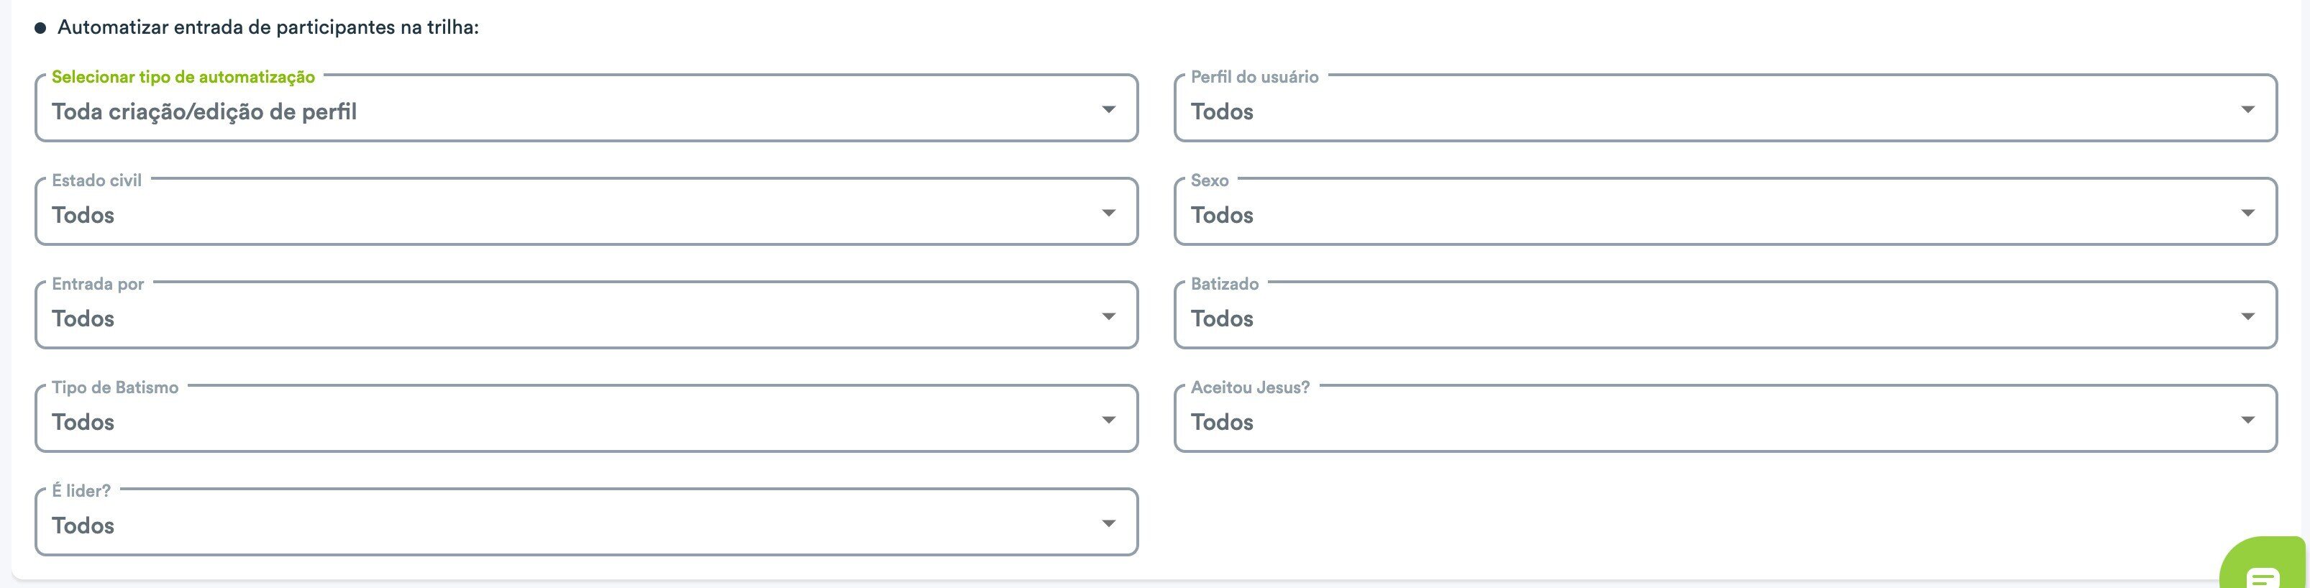Click the caret arrow in 'Estado civil'
The width and height of the screenshot is (2310, 588).
coord(1108,213)
